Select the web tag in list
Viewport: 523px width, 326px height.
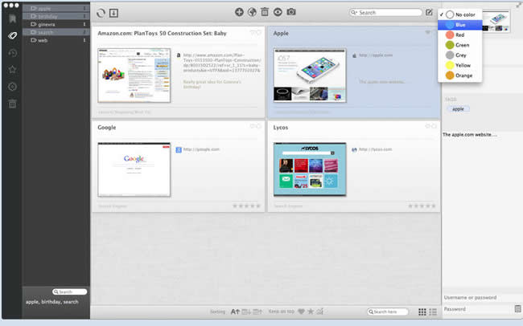[x=43, y=40]
